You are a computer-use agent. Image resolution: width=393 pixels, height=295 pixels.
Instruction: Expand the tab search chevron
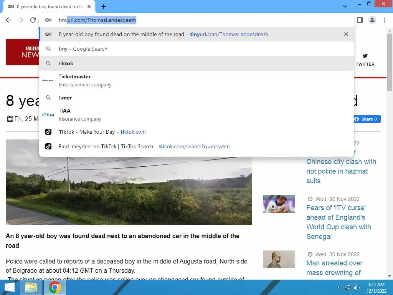point(345,7)
